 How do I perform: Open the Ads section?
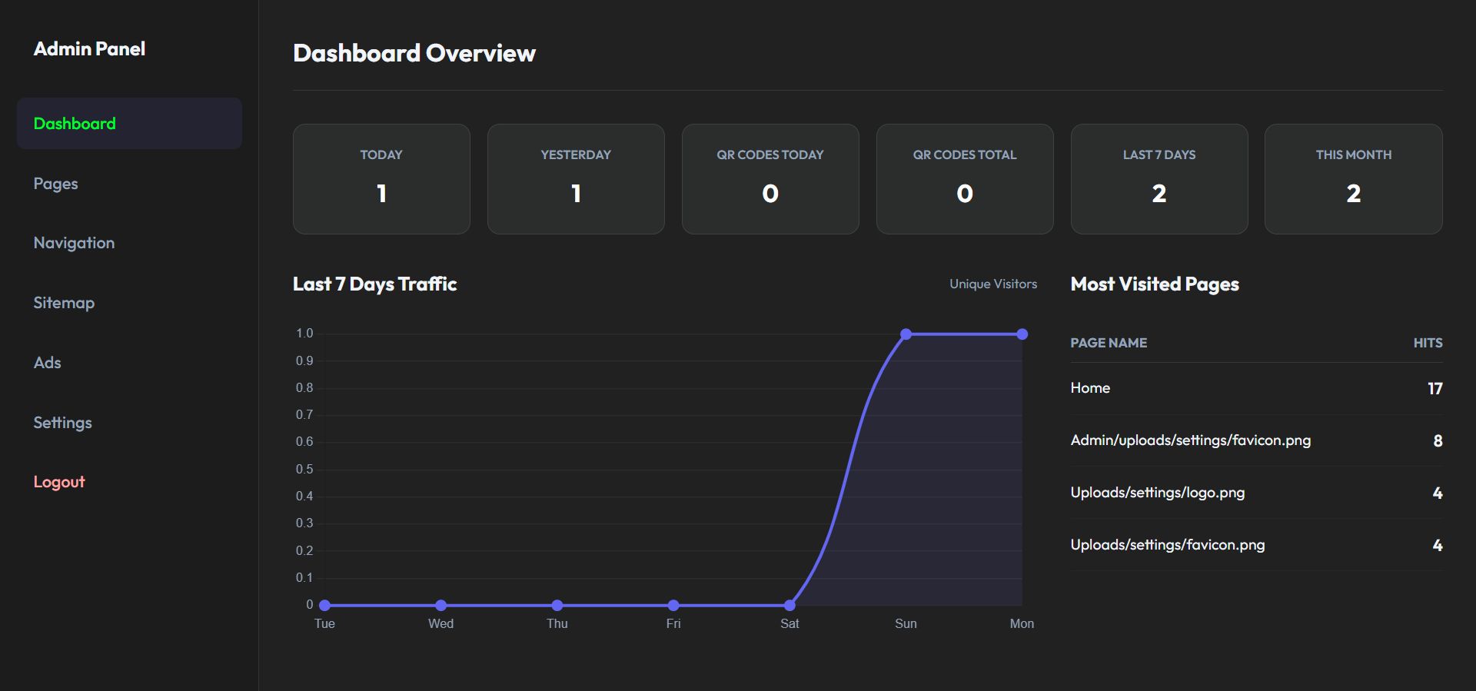(x=47, y=363)
